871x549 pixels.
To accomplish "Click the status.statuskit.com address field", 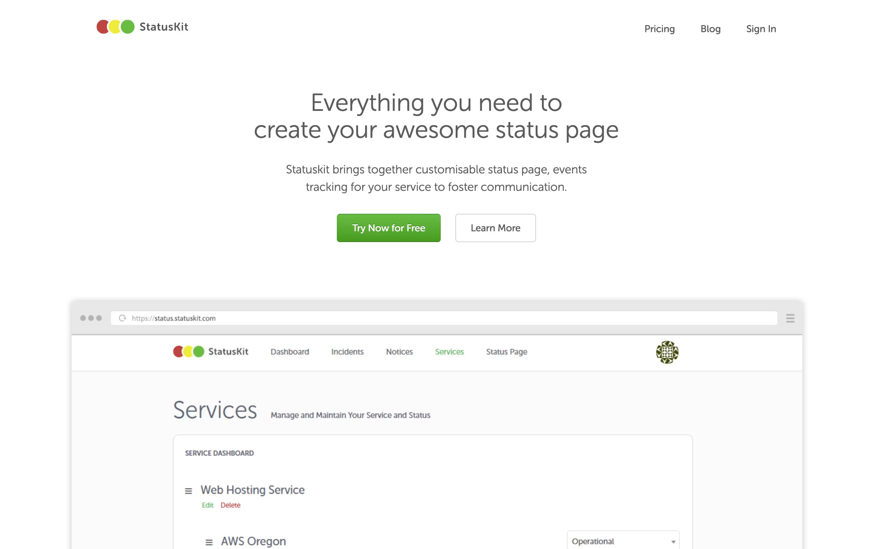I will [173, 318].
